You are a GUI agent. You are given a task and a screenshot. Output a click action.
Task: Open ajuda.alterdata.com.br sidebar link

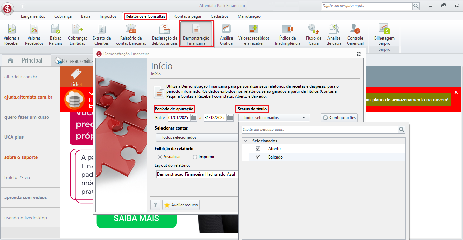[30, 97]
